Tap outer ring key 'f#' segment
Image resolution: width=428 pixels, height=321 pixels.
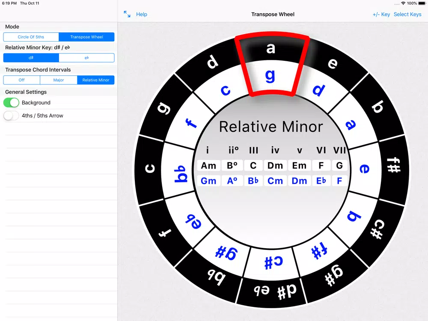click(x=393, y=166)
